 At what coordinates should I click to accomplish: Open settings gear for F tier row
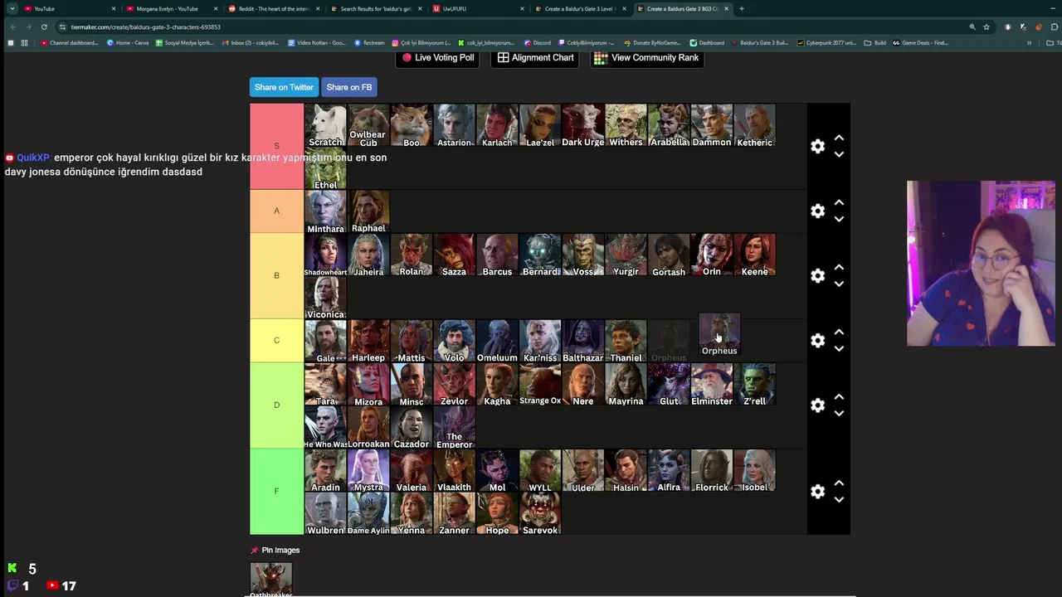817,491
